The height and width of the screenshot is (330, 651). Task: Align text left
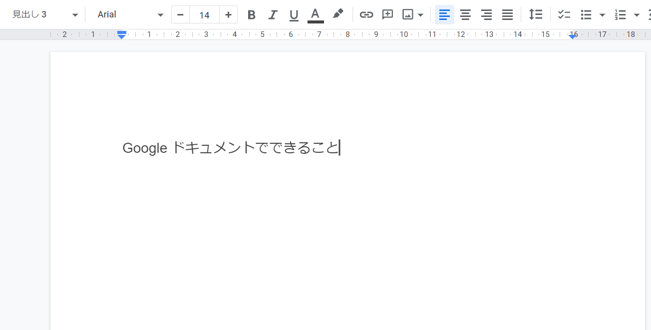[444, 14]
